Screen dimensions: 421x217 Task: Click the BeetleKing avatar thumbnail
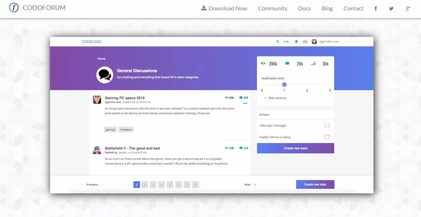[97, 150]
